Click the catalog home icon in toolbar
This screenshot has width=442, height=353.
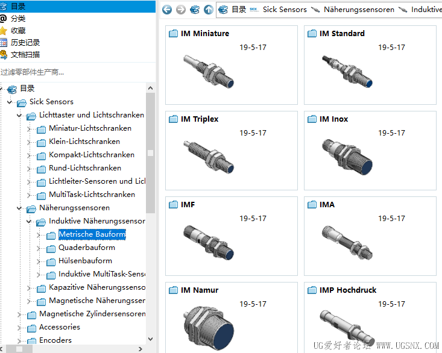pos(195,10)
